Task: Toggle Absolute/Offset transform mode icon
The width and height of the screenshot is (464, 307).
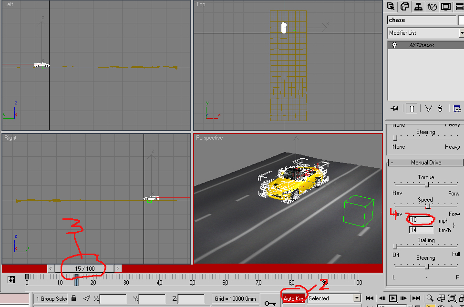Action: click(x=87, y=298)
